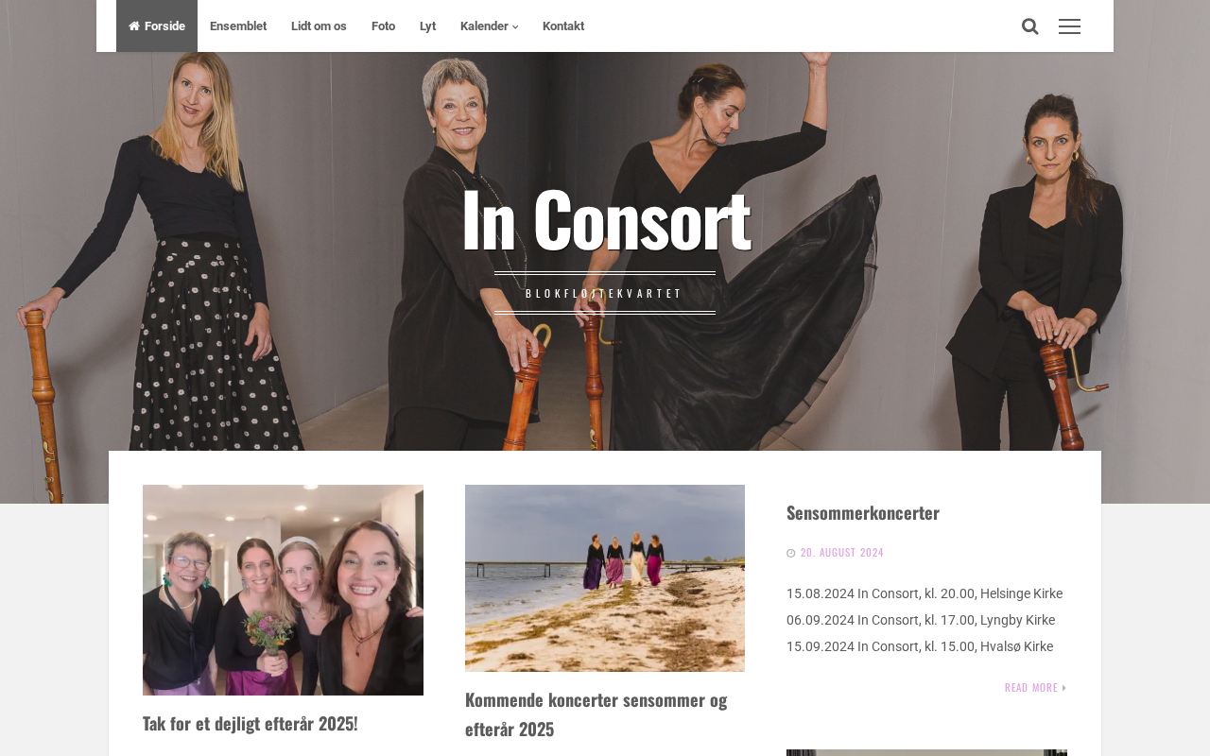The width and height of the screenshot is (1210, 756).
Task: Open the Foto menu item
Action: (383, 26)
